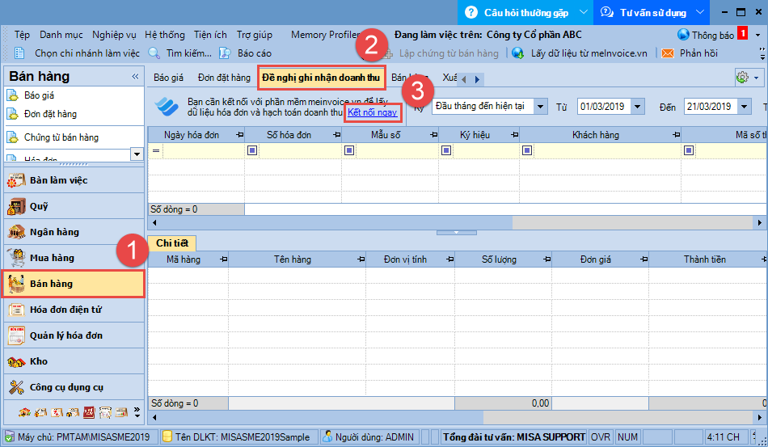768x447 pixels.
Task: Open the Bàn làm việc module icon
Action: (x=15, y=181)
